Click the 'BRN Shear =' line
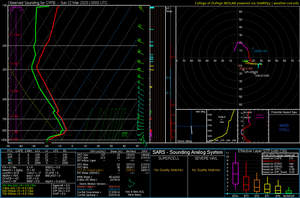 [99, 177]
